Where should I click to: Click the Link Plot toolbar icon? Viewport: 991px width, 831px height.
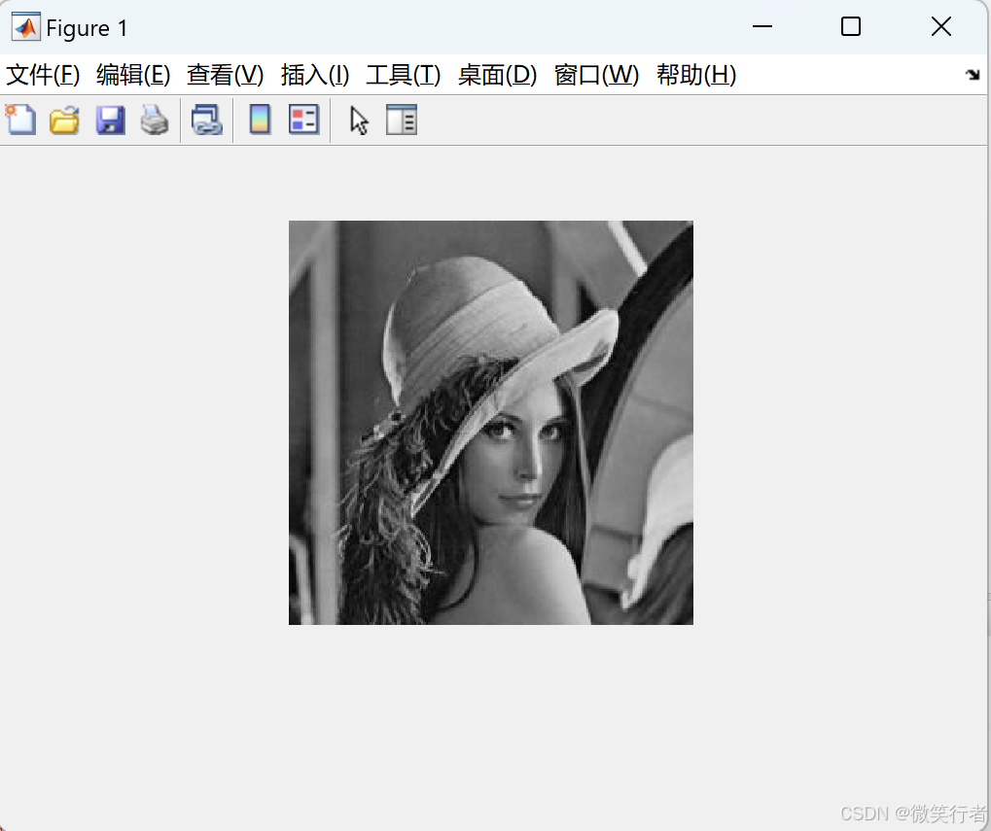(x=207, y=120)
